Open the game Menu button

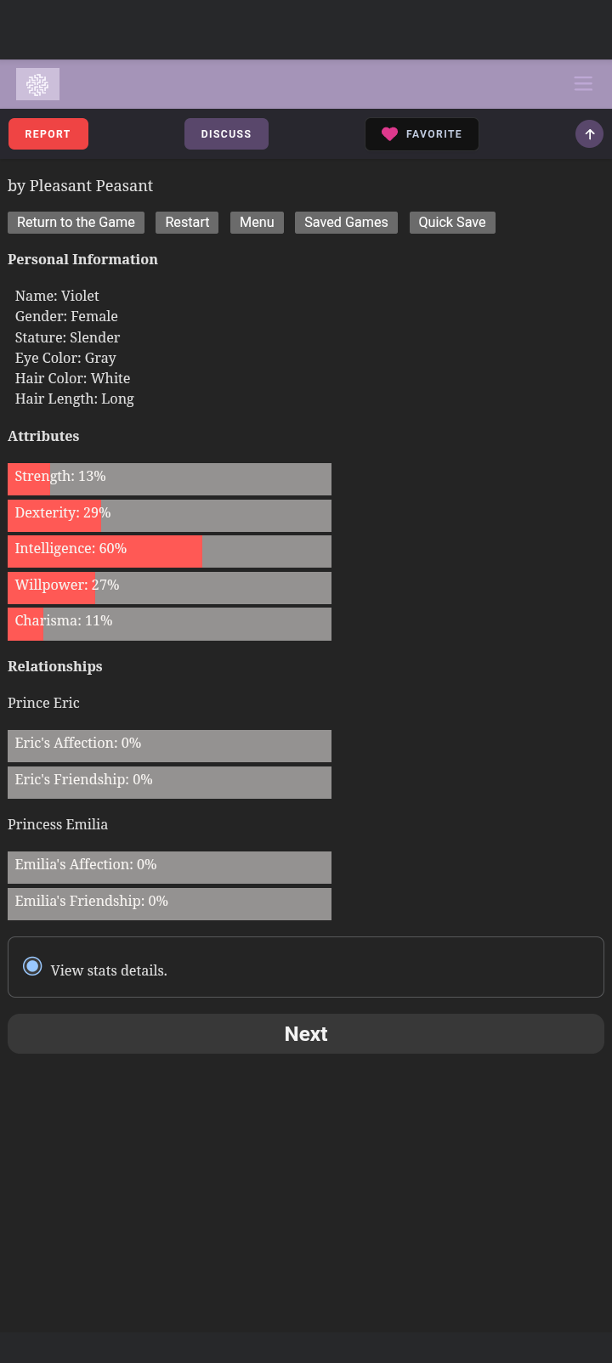tap(257, 223)
